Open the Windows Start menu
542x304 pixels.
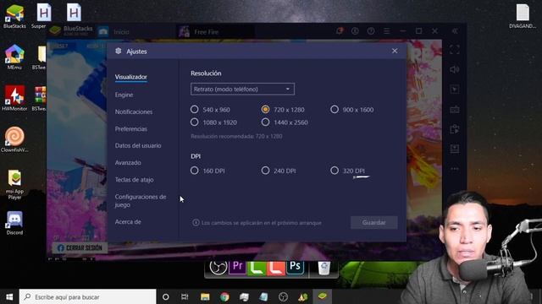[x=9, y=296]
